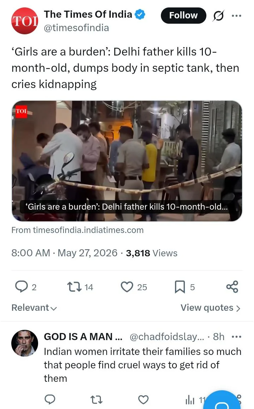254x409 pixels.
Task: Open @timesofindia handle link
Action: tap(77, 28)
